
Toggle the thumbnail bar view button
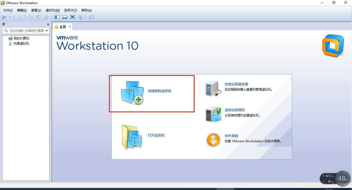(65, 17)
